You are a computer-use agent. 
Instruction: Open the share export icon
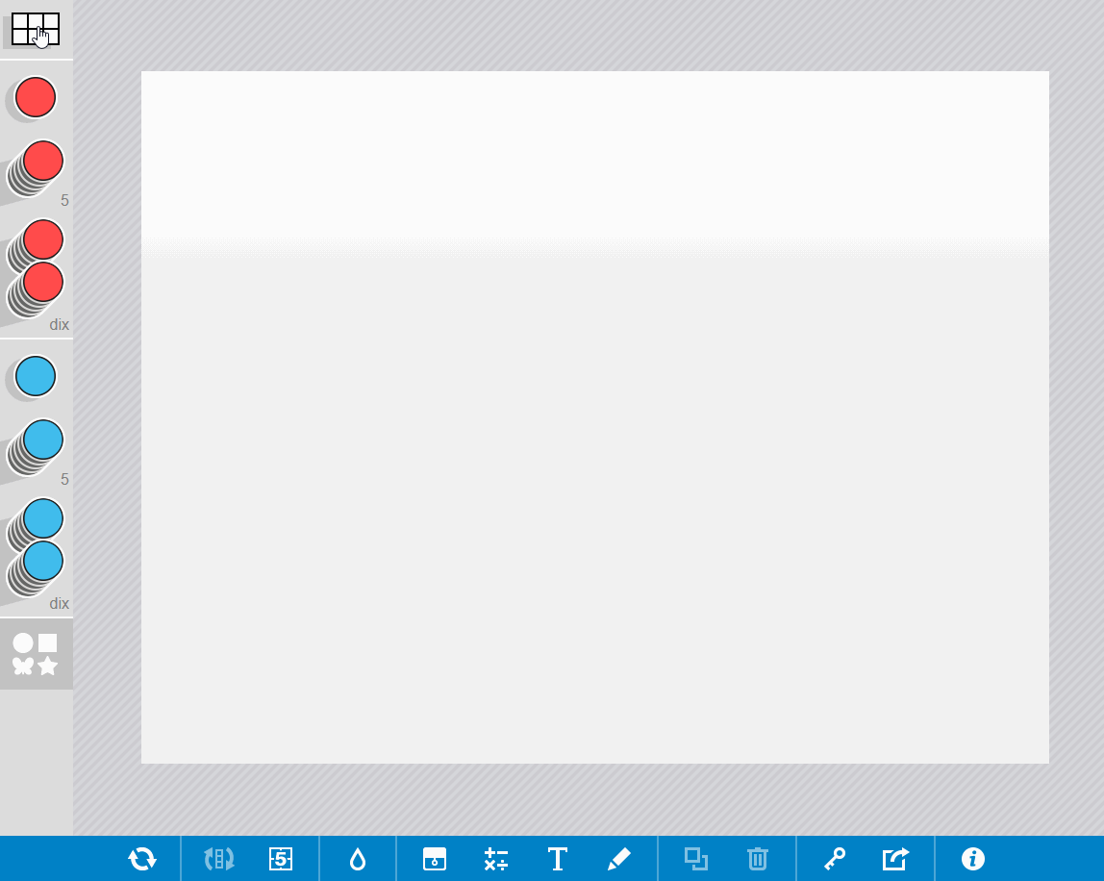click(x=895, y=859)
